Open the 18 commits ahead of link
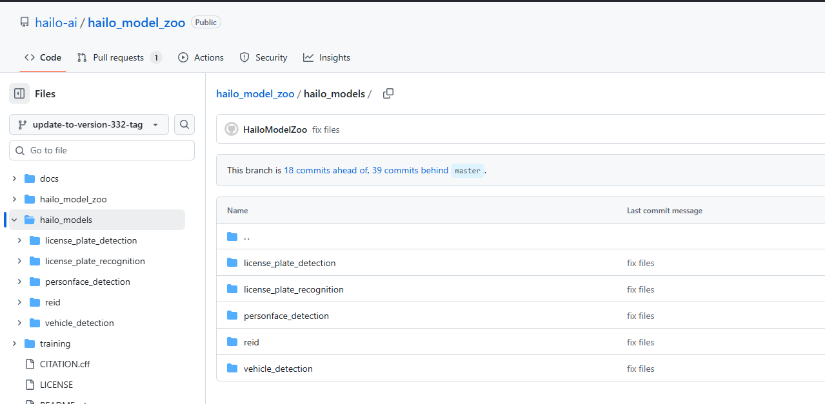 click(326, 171)
